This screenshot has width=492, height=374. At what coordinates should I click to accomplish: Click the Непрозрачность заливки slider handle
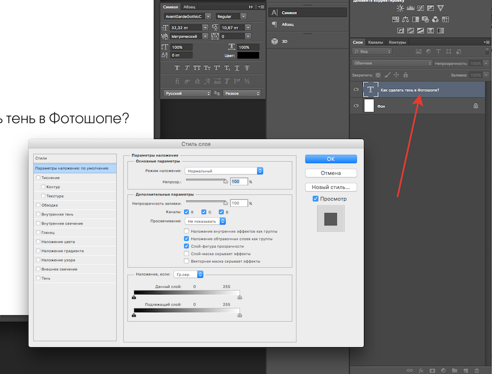[225, 203]
